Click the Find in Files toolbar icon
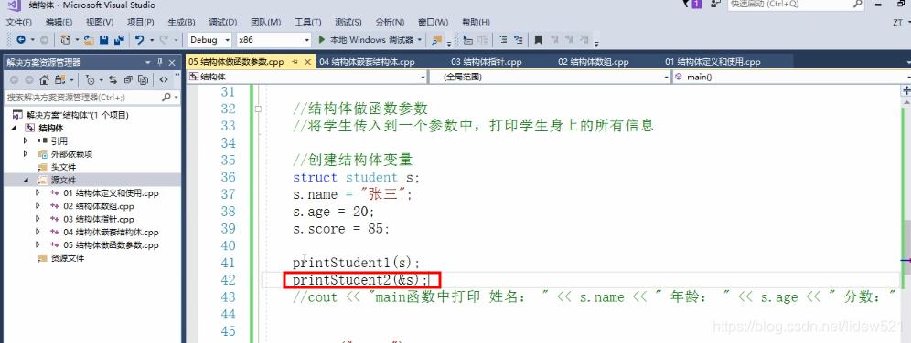 tap(436, 40)
